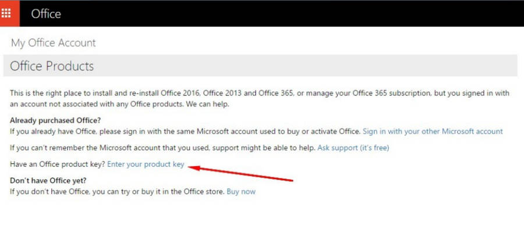Click the 'If you don't have Office' sentence
The width and height of the screenshot is (524, 247).
pyautogui.click(x=116, y=191)
